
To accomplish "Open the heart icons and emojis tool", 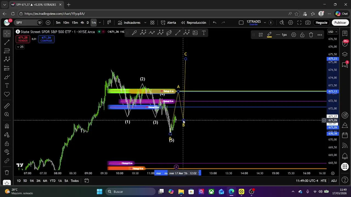I will click(7, 94).
